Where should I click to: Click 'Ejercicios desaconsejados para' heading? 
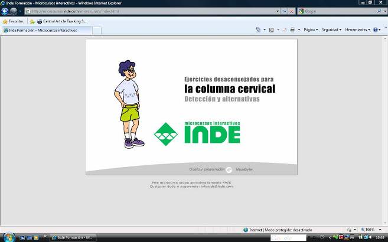[229, 79]
